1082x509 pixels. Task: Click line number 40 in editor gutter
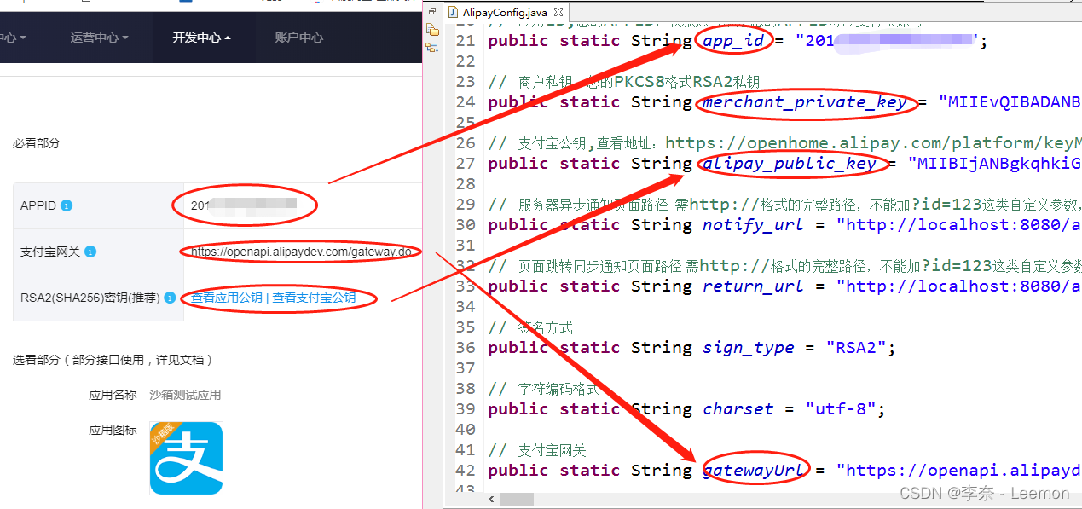click(x=465, y=430)
